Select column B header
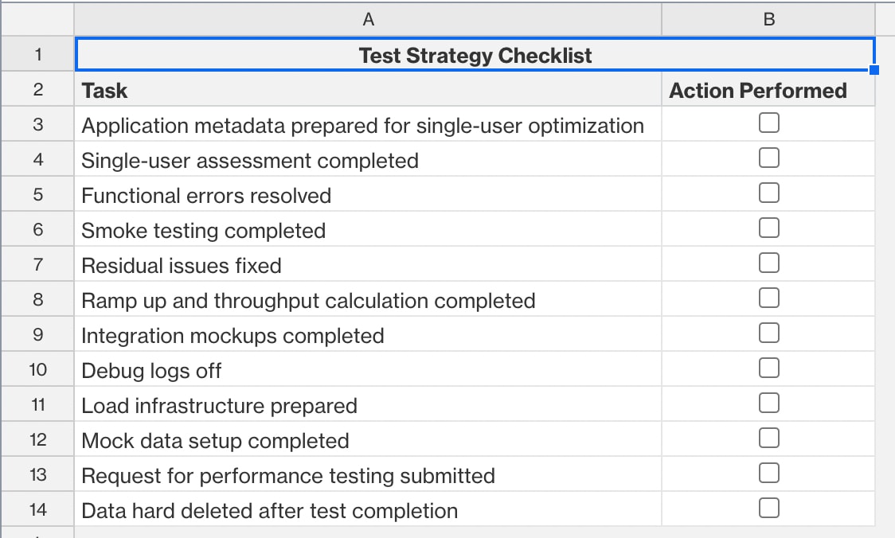Viewport: 895px width, 538px height. [x=768, y=19]
